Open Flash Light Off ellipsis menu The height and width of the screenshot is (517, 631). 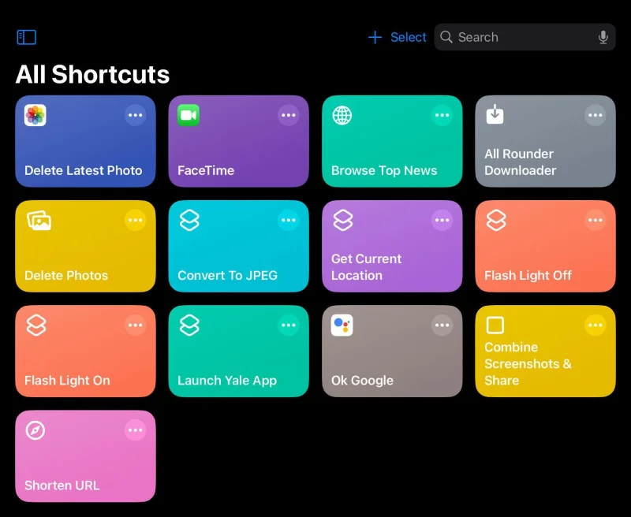(x=596, y=220)
